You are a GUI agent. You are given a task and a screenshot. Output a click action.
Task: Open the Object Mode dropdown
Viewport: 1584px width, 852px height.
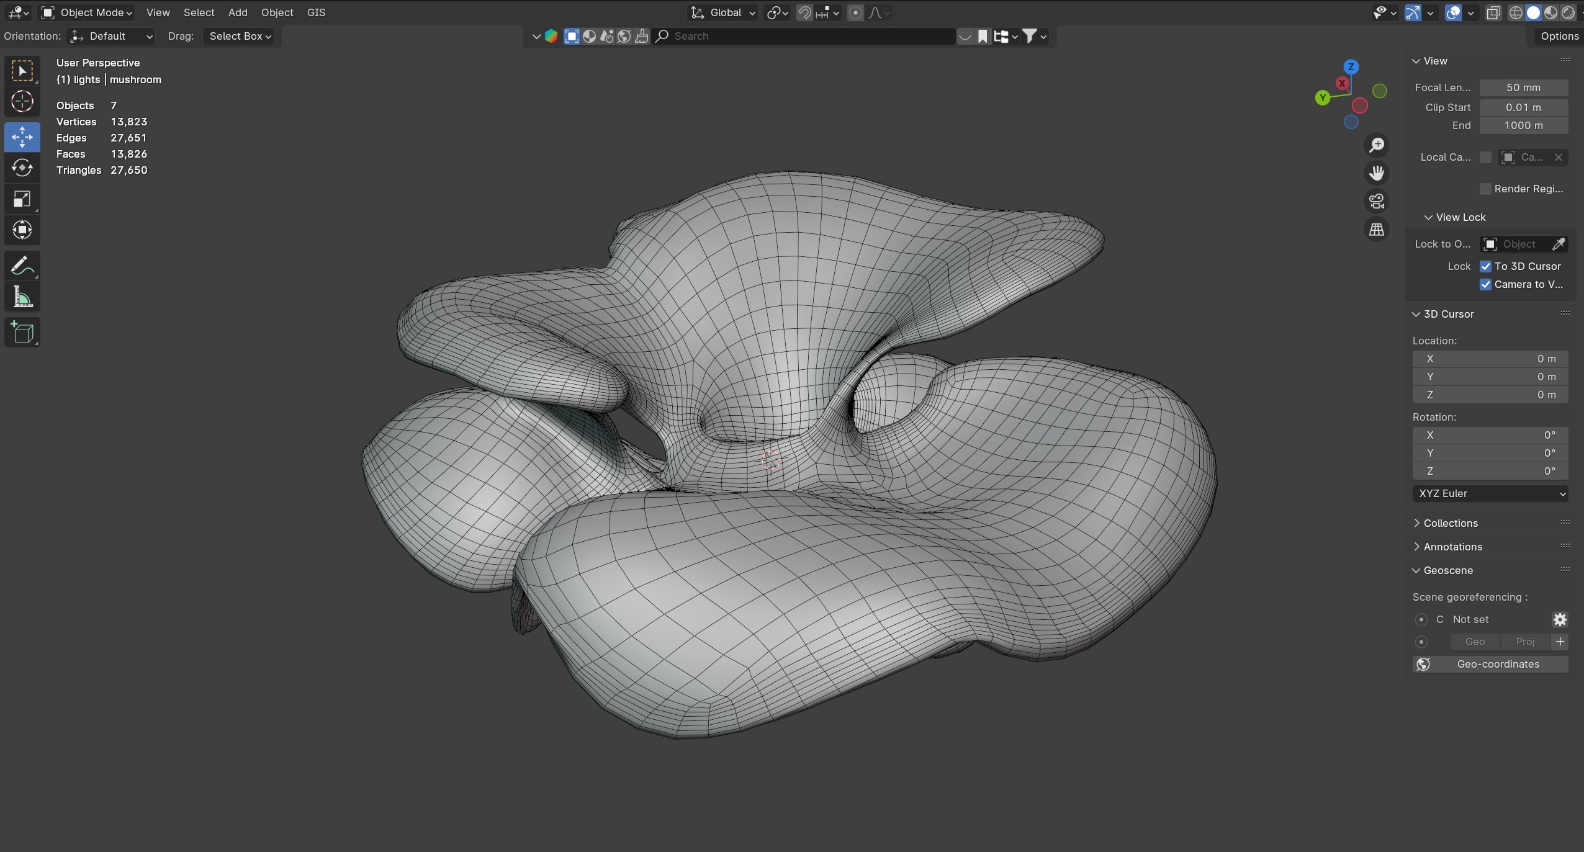coord(87,12)
